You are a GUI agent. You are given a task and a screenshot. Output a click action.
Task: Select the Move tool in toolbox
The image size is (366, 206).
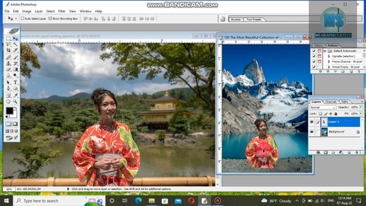pyautogui.click(x=15, y=38)
